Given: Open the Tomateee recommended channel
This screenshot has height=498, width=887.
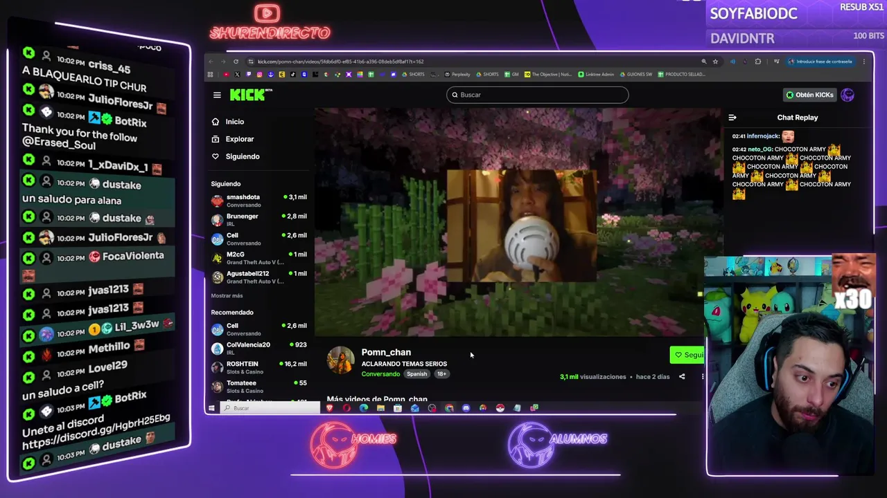Looking at the screenshot, I should [x=258, y=386].
